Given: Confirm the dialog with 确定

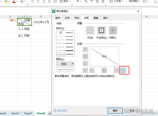Looking at the screenshot, I should coord(115,111).
